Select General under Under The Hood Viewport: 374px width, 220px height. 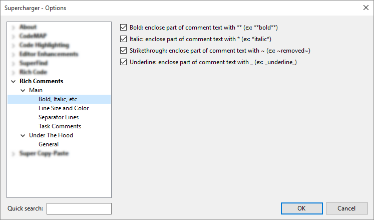pos(49,144)
